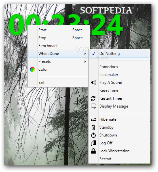Choose Stop from the context menu
Screen dimensions: 158x172
[x=58, y=38]
